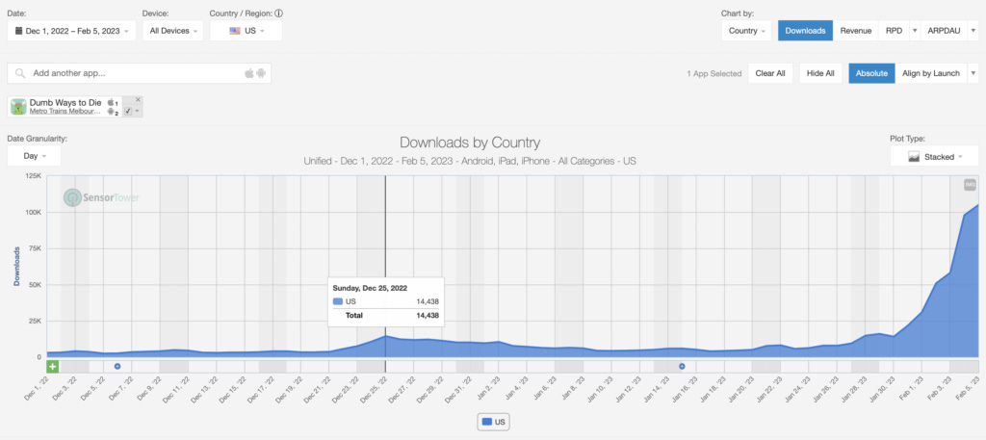The width and height of the screenshot is (986, 440).
Task: Open the date range picker
Action: click(71, 31)
